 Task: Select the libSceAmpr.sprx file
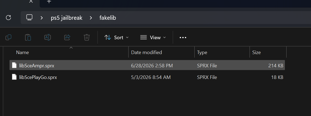(147, 65)
